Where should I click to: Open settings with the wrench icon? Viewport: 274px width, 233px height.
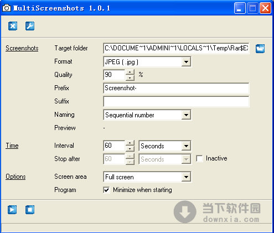coord(30,26)
